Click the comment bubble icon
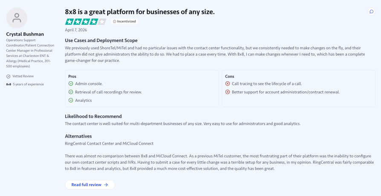This screenshot has height=196, width=381. click(x=371, y=11)
